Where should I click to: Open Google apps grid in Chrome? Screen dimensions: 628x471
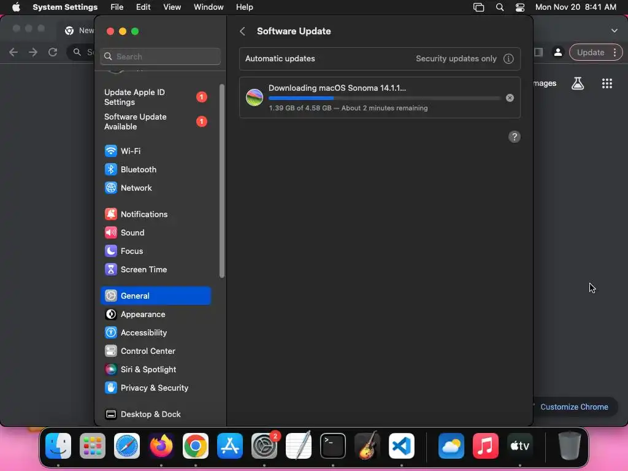[x=607, y=83]
